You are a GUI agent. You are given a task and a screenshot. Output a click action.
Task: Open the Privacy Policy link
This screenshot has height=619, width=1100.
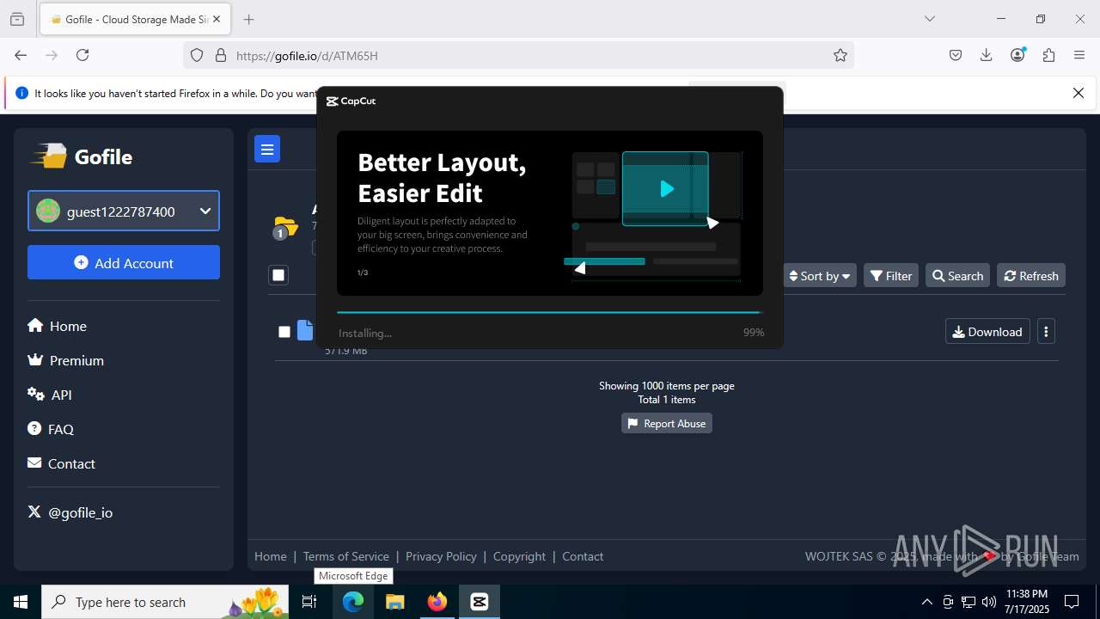coord(441,556)
